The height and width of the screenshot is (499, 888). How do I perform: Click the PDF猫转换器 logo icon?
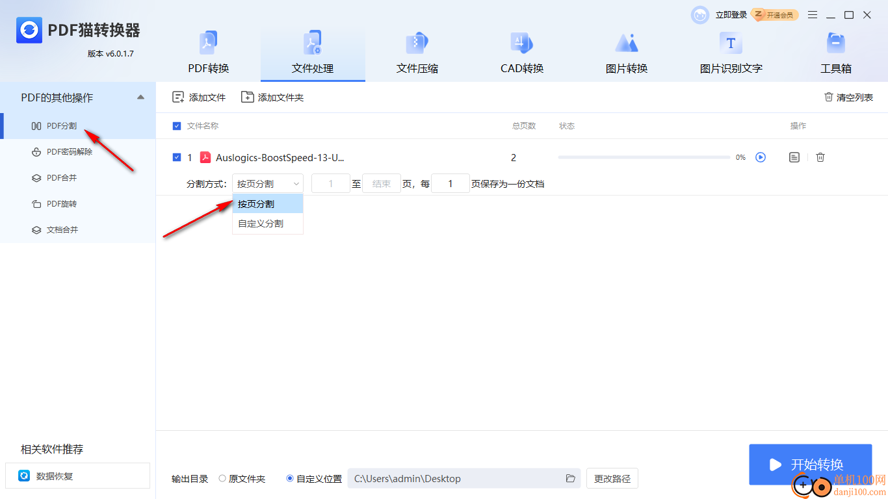[29, 30]
